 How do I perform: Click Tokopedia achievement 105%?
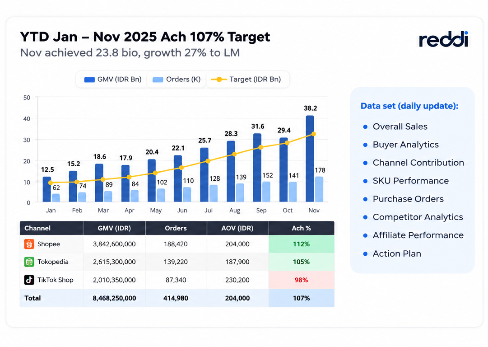[301, 262]
